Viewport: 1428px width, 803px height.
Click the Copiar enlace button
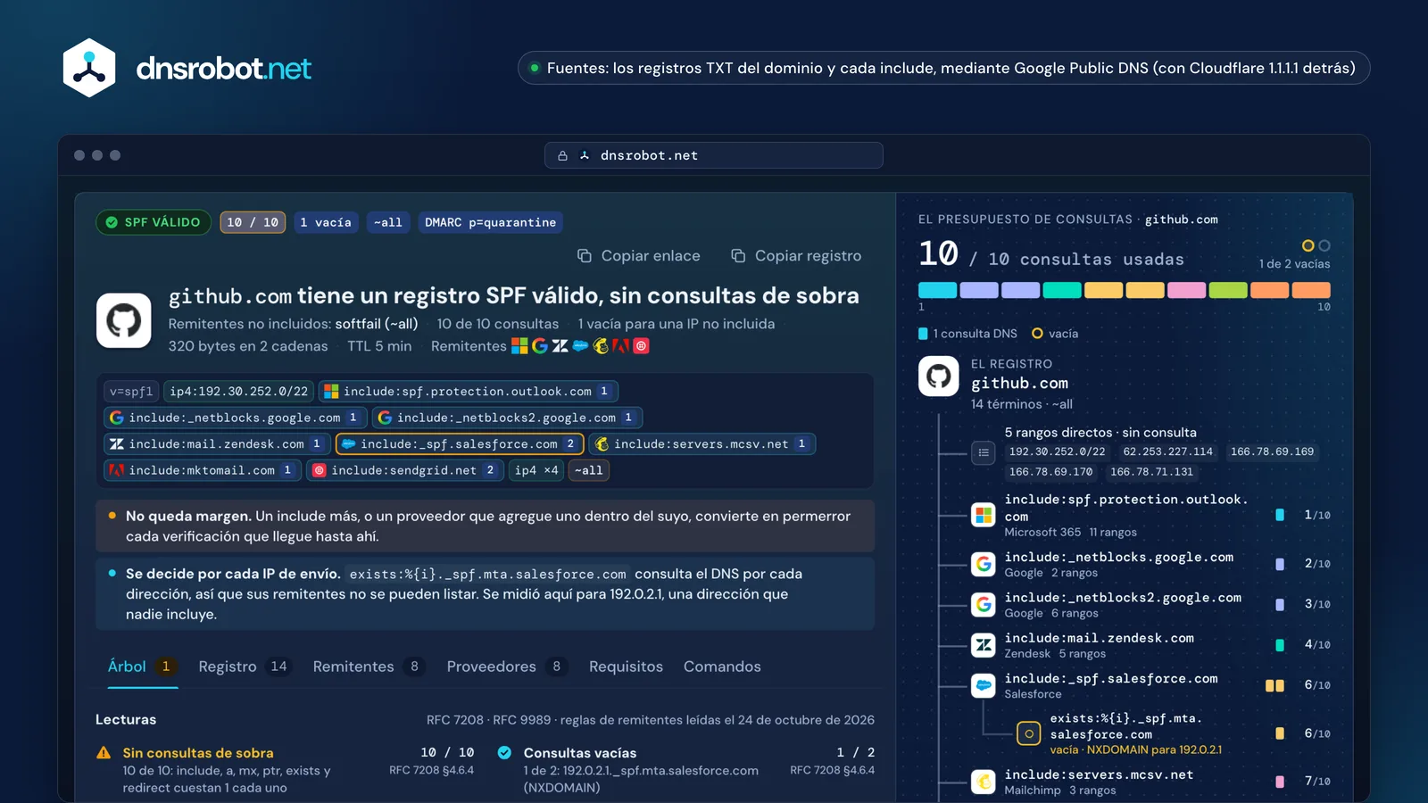(x=639, y=256)
